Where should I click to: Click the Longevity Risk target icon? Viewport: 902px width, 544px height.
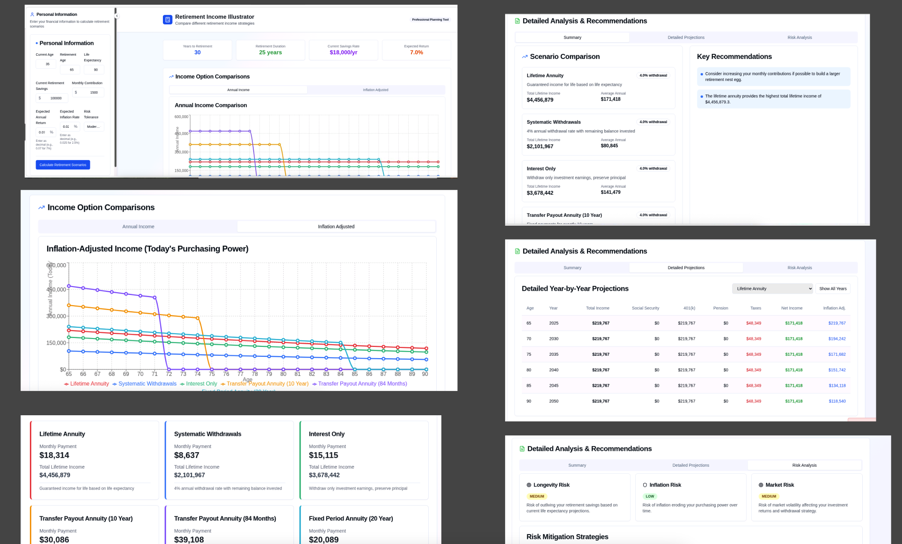pos(529,485)
